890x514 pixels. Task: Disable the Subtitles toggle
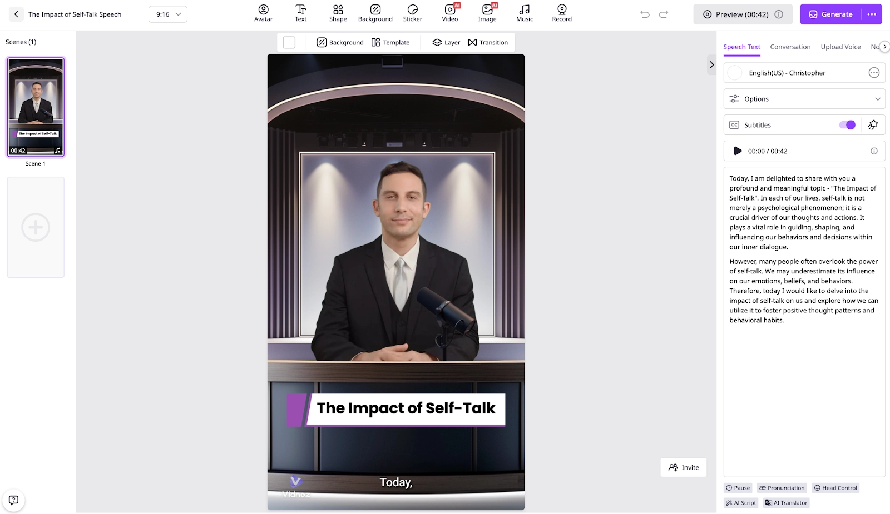point(847,124)
